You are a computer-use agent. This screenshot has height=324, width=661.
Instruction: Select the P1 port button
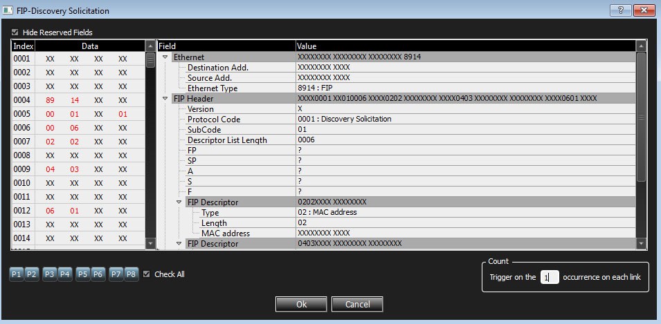pos(16,274)
